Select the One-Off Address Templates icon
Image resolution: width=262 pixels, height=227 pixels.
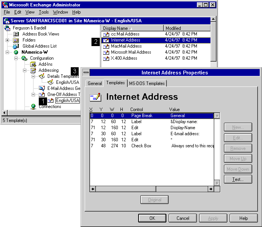[42, 94]
